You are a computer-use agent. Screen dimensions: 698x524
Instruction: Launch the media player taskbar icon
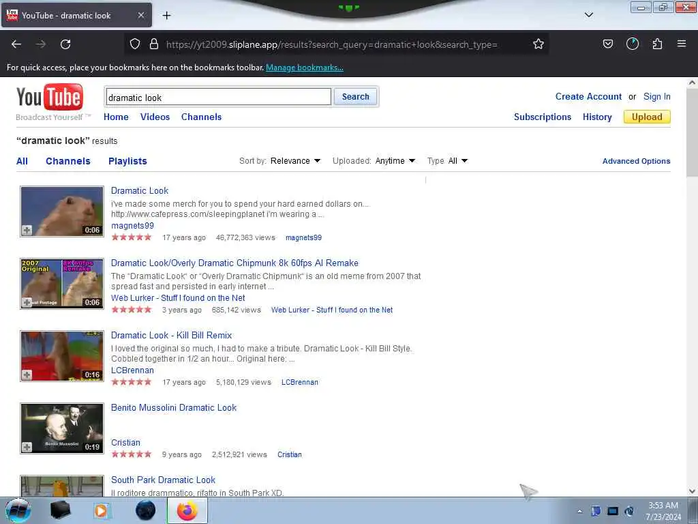(x=102, y=510)
